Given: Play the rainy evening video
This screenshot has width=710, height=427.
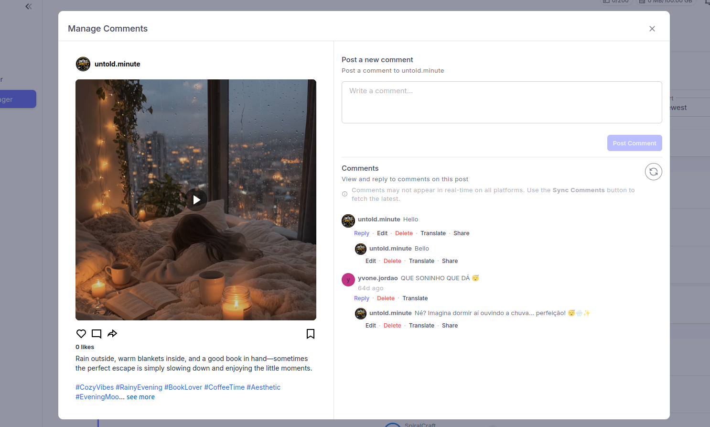Looking at the screenshot, I should click(196, 200).
